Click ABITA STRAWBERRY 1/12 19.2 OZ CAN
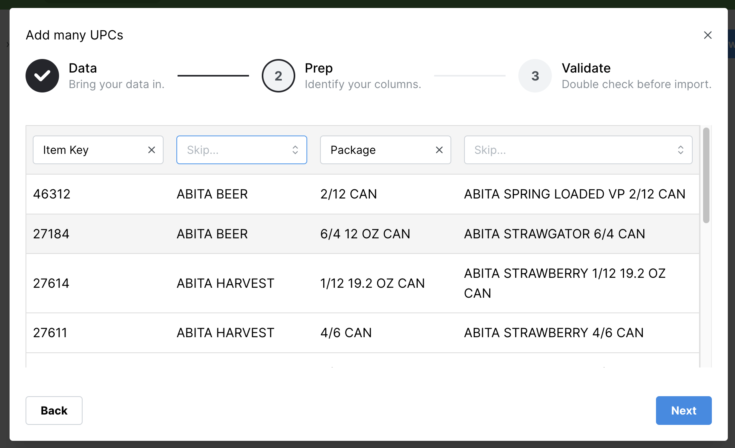Viewport: 735px width, 448px height. coord(565,283)
